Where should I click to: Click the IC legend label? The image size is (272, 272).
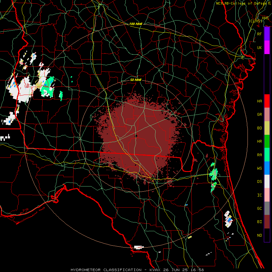pyautogui.click(x=260, y=195)
